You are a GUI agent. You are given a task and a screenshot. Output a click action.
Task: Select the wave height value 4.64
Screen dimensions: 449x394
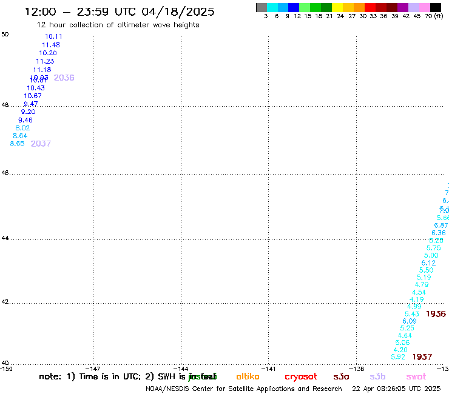(405, 335)
